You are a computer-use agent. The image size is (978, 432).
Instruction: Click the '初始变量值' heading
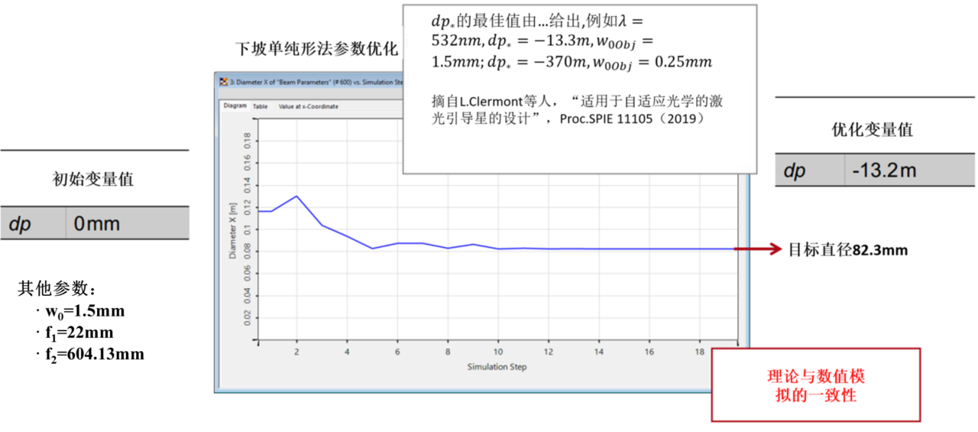click(x=92, y=179)
